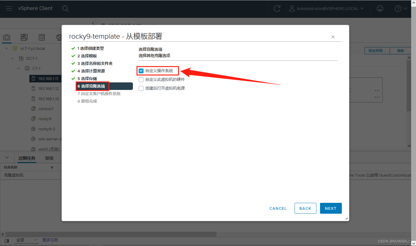The height and width of the screenshot is (246, 416).
Task: Select the rocky9 virtual machine
Action: tap(45, 119)
